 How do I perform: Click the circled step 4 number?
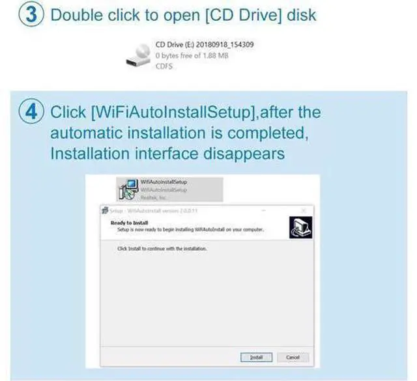31,111
